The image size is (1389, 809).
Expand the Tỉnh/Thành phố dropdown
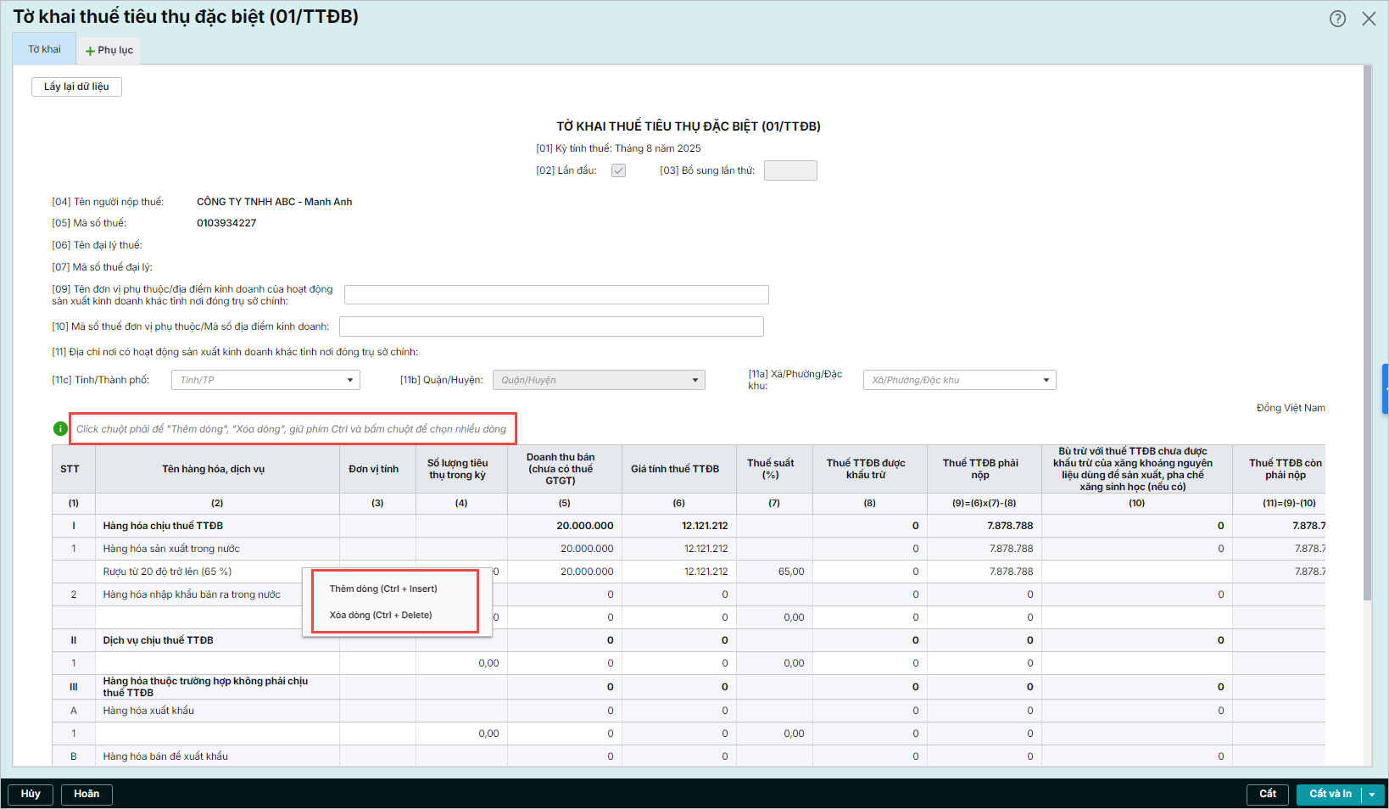click(349, 380)
